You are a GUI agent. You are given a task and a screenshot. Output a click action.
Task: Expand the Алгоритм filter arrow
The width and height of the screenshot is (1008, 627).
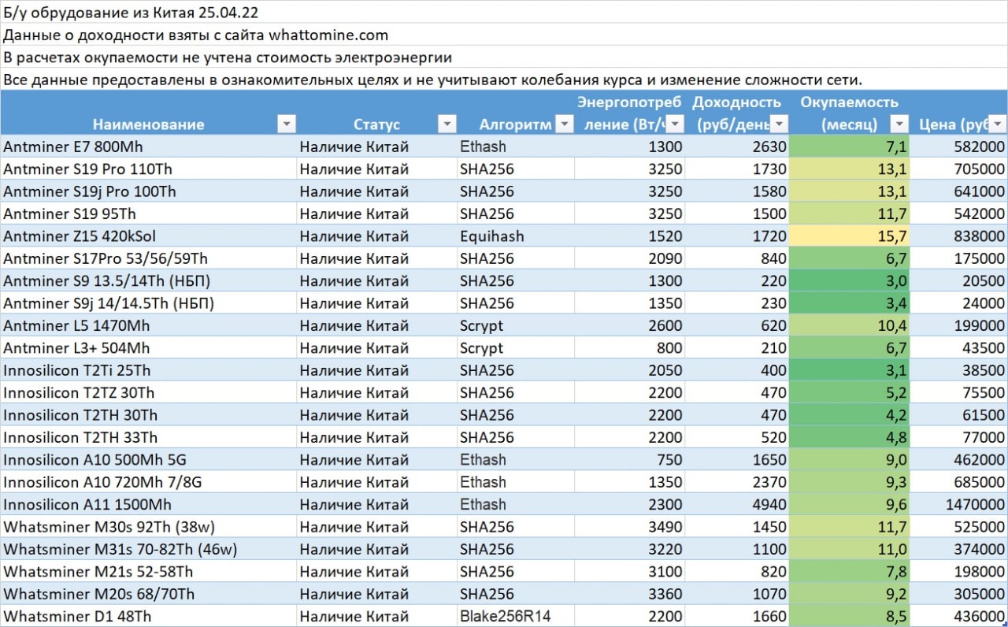click(564, 124)
